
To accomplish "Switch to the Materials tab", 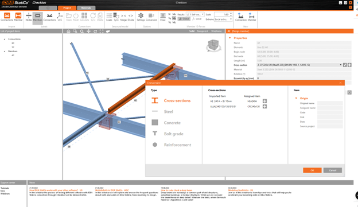I will pyautogui.click(x=86, y=8).
